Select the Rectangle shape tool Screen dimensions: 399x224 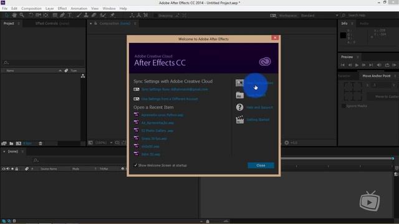55,15
